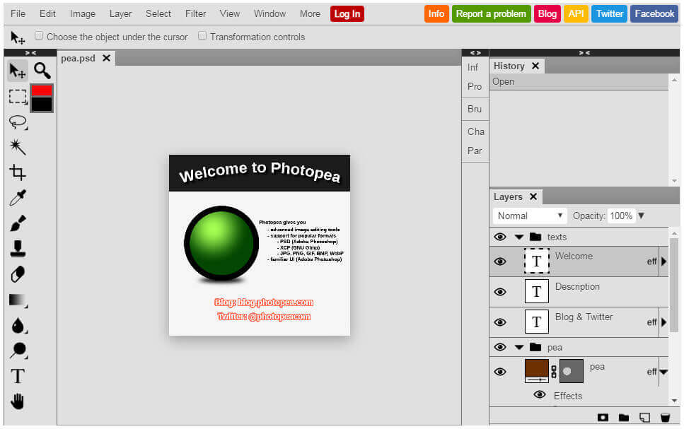
Task: Click the black background color swatch
Action: tap(42, 104)
